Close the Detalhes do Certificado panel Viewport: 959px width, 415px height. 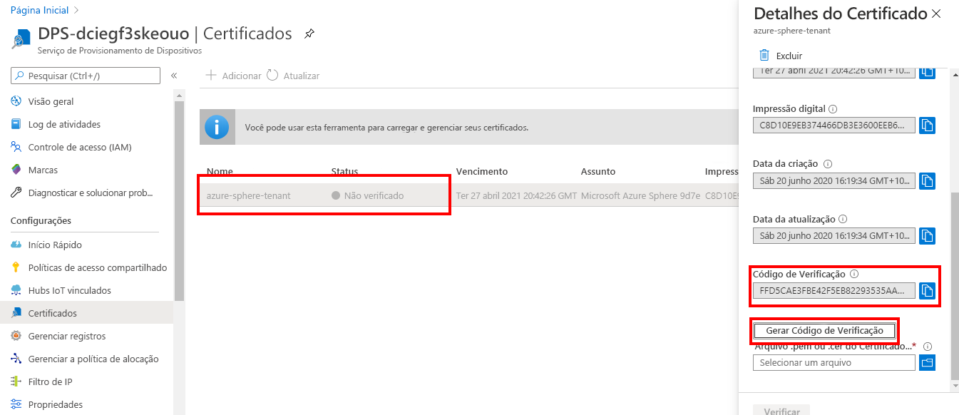[936, 14]
